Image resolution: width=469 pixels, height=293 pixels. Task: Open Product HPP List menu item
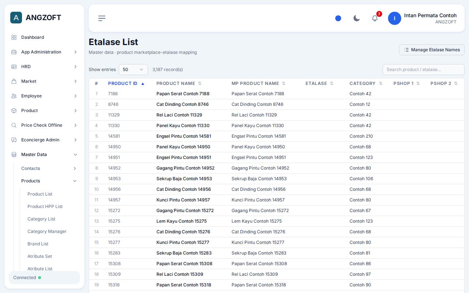pyautogui.click(x=45, y=207)
